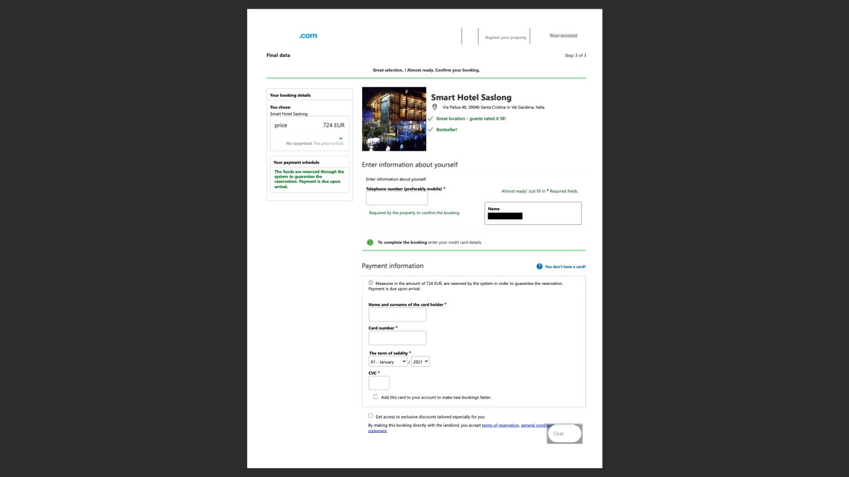Open the expiry year dropdown showing '2021'
This screenshot has height=477, width=849.
tap(420, 362)
